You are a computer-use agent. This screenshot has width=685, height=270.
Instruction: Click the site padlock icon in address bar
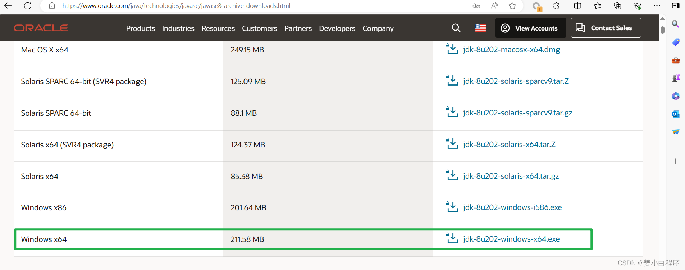52,6
